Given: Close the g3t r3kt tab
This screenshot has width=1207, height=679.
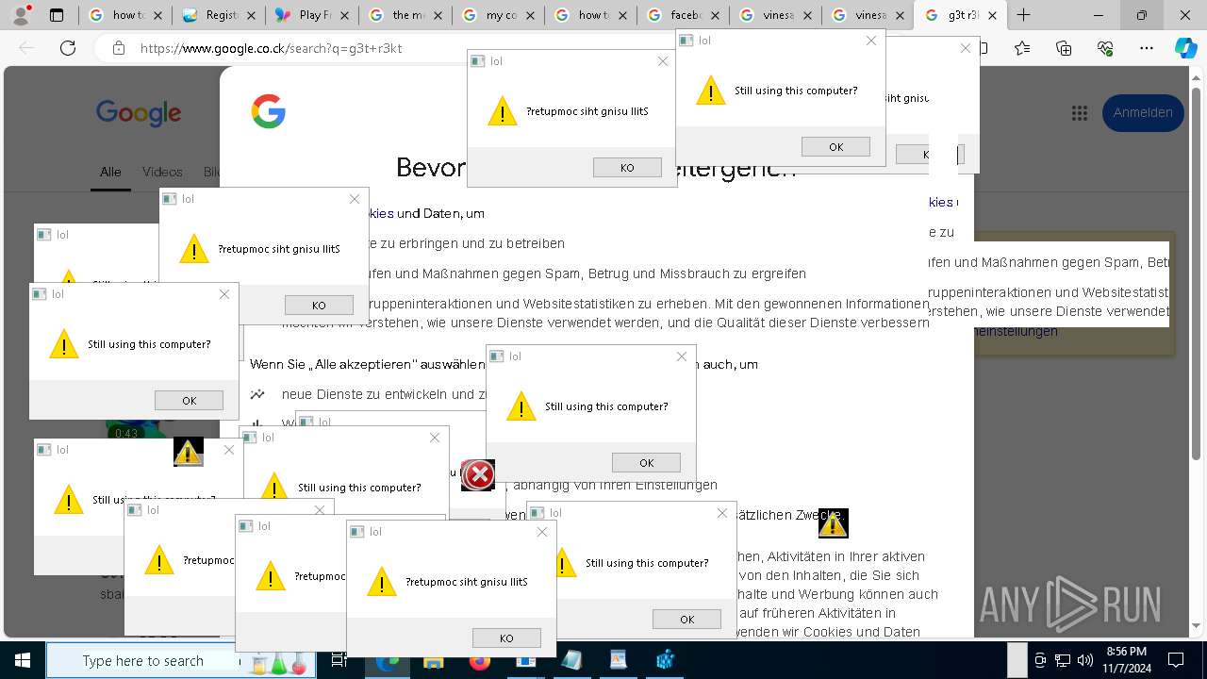Looking at the screenshot, I should coord(992,15).
